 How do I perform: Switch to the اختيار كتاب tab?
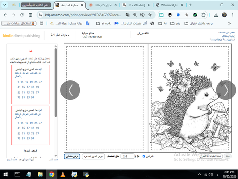click(103, 5)
